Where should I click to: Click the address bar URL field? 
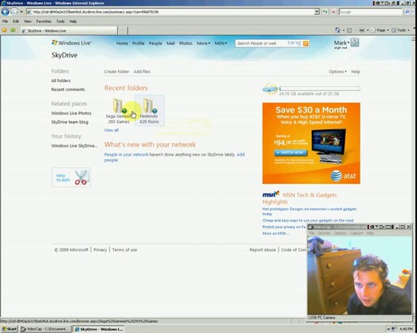[x=170, y=12]
